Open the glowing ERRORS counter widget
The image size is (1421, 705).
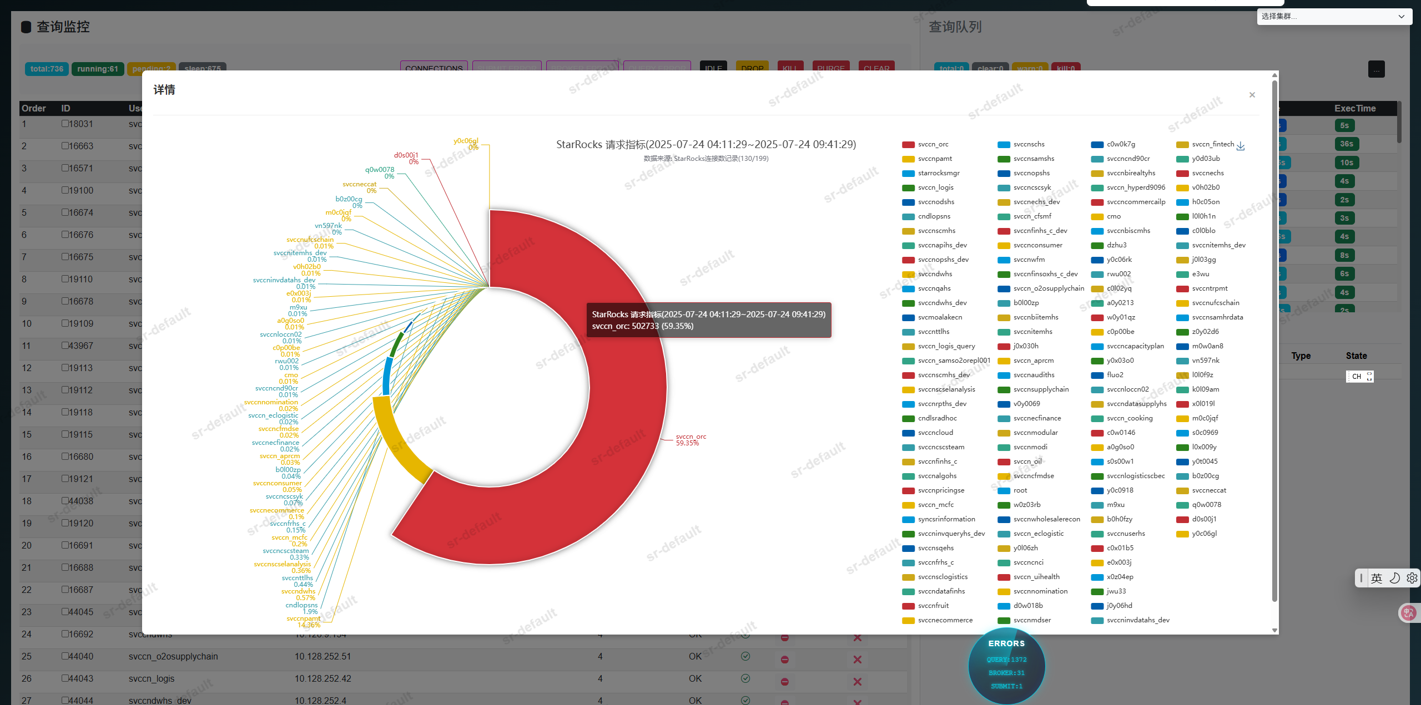tap(1006, 666)
